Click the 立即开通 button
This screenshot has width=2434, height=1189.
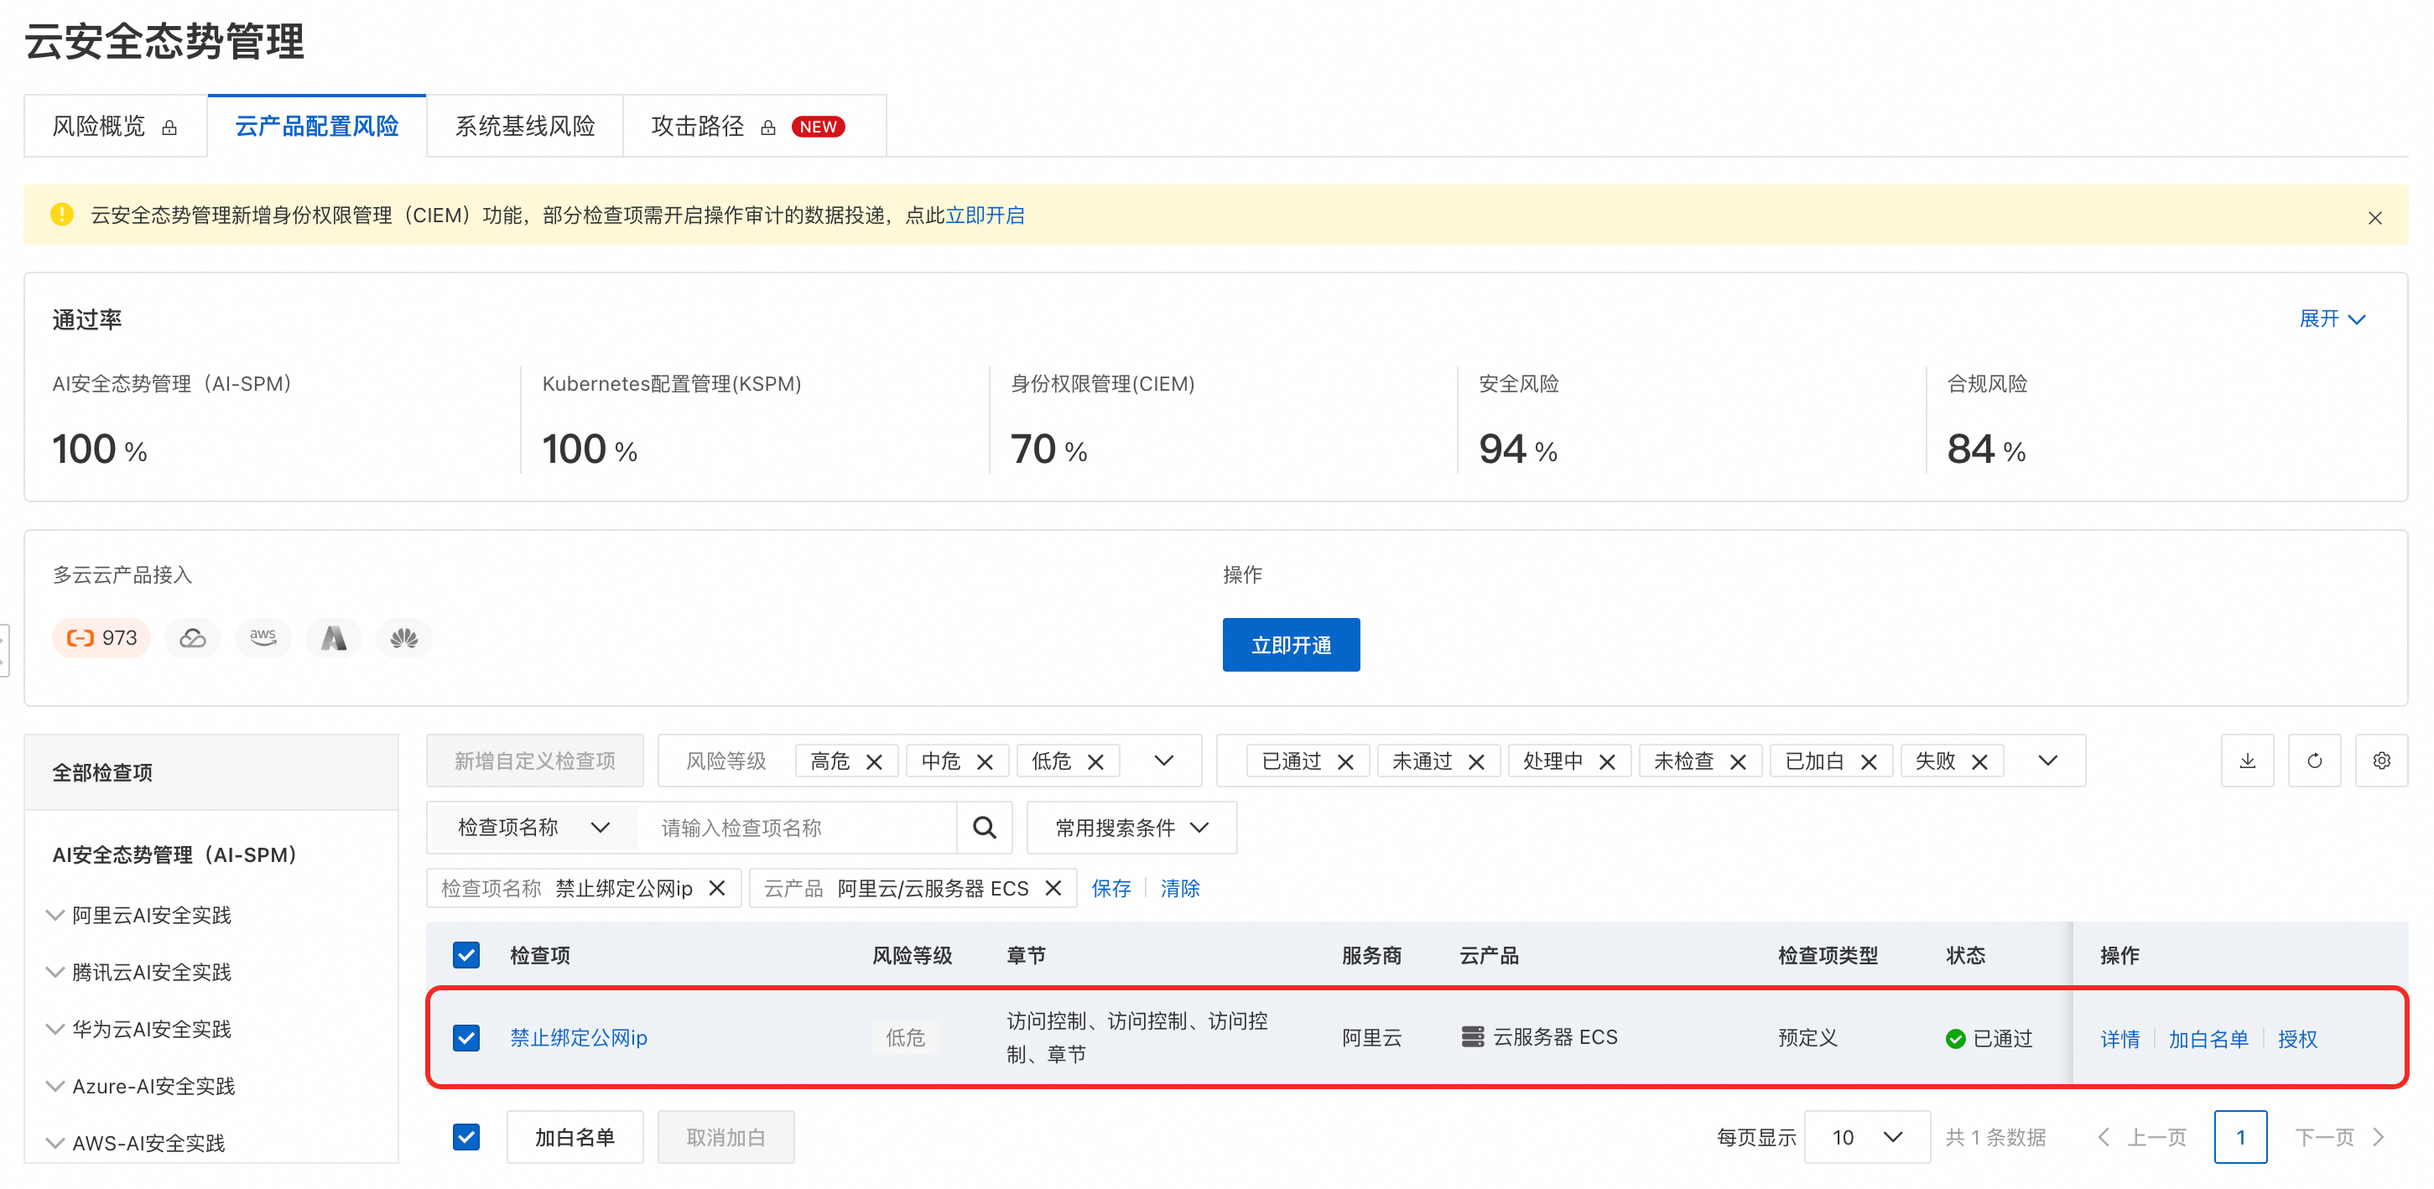coord(1290,644)
